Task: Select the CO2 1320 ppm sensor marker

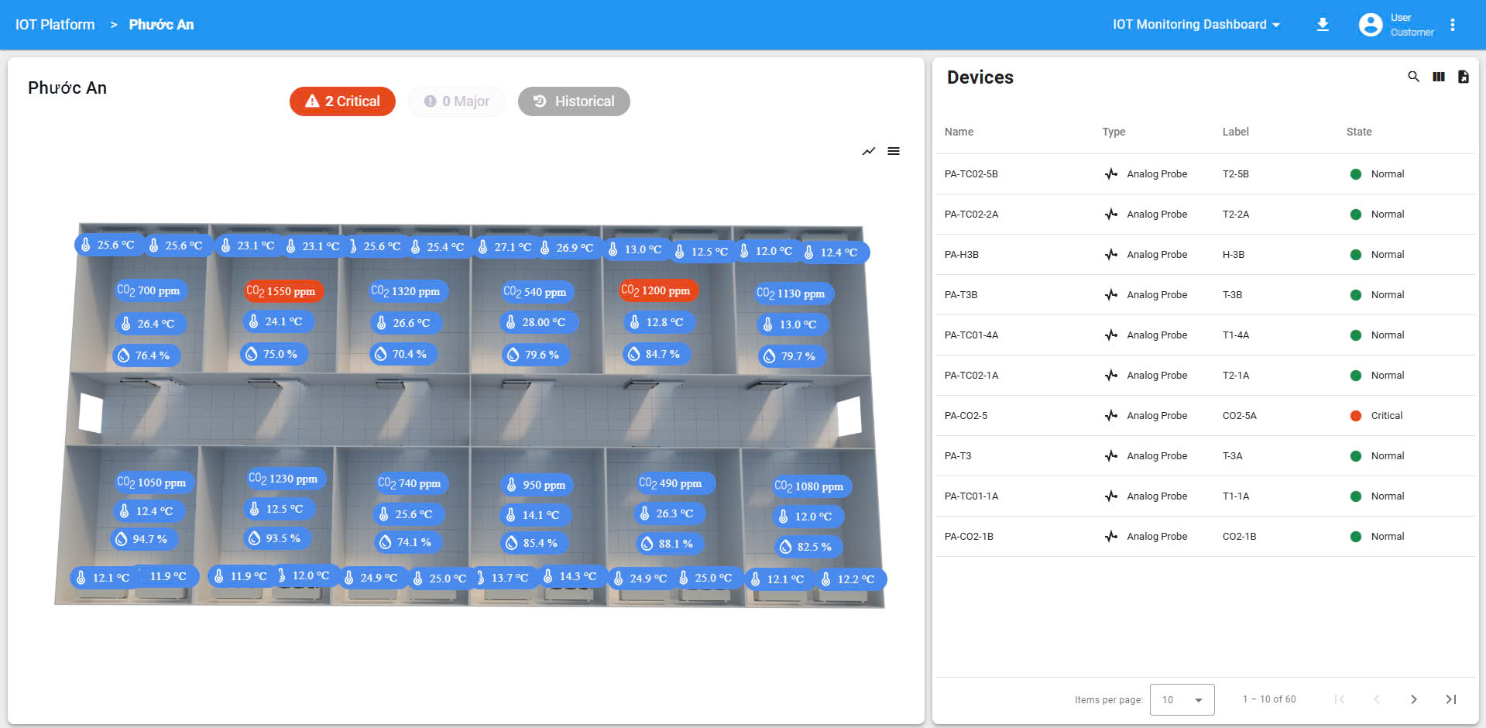Action: pyautogui.click(x=407, y=291)
